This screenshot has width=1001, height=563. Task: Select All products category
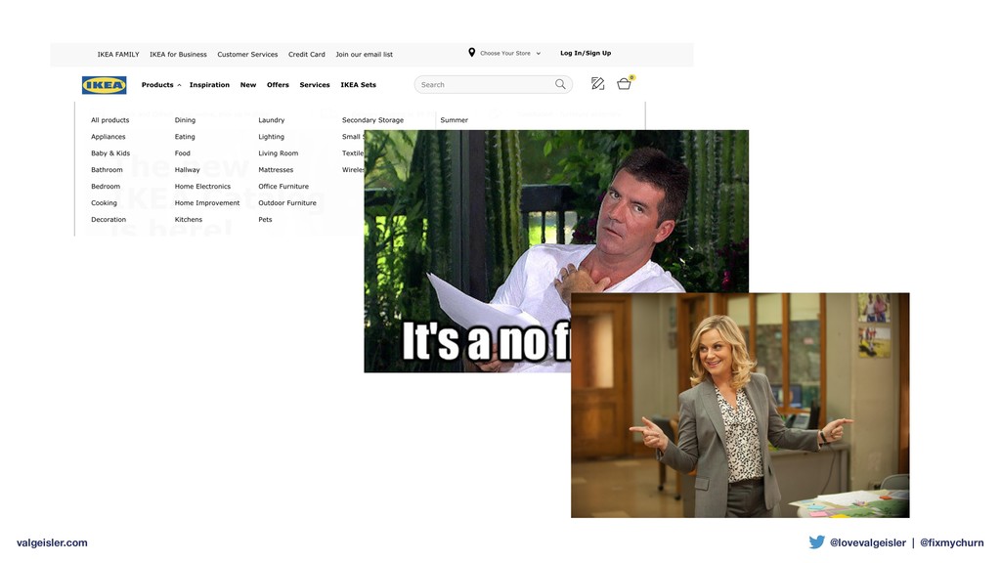(x=109, y=120)
